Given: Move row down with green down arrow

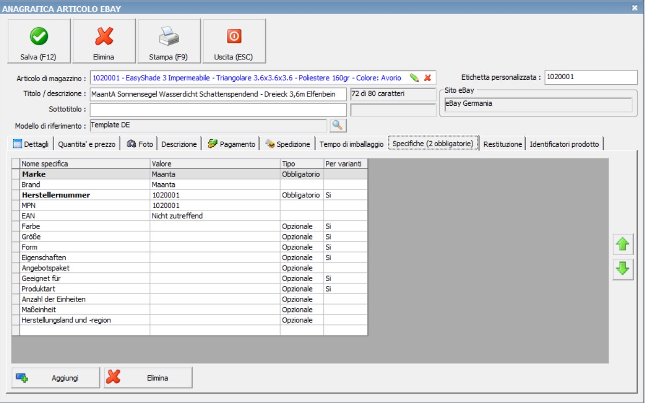Looking at the screenshot, I should pyautogui.click(x=623, y=269).
